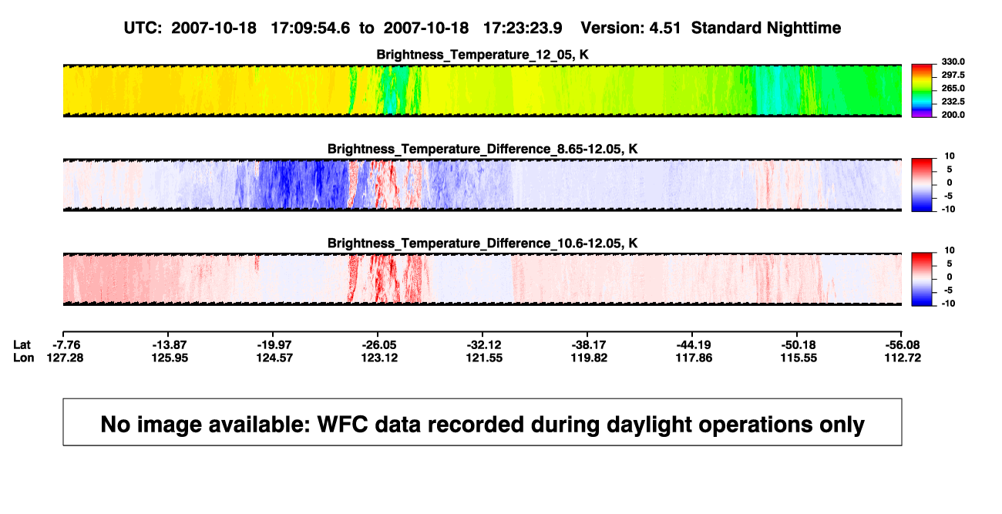Viewport: 1002px width, 514px height.
Task: Click the Brightness_Temperature_12_05 plot title
Action: tap(483, 54)
